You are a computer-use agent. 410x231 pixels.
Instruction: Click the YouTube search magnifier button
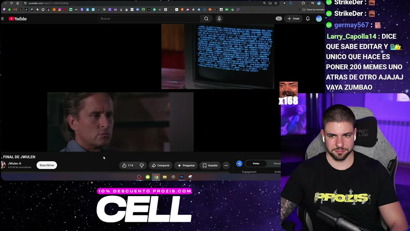206,19
